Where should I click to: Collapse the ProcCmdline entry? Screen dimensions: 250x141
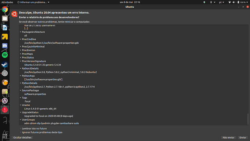pyautogui.click(x=20, y=39)
